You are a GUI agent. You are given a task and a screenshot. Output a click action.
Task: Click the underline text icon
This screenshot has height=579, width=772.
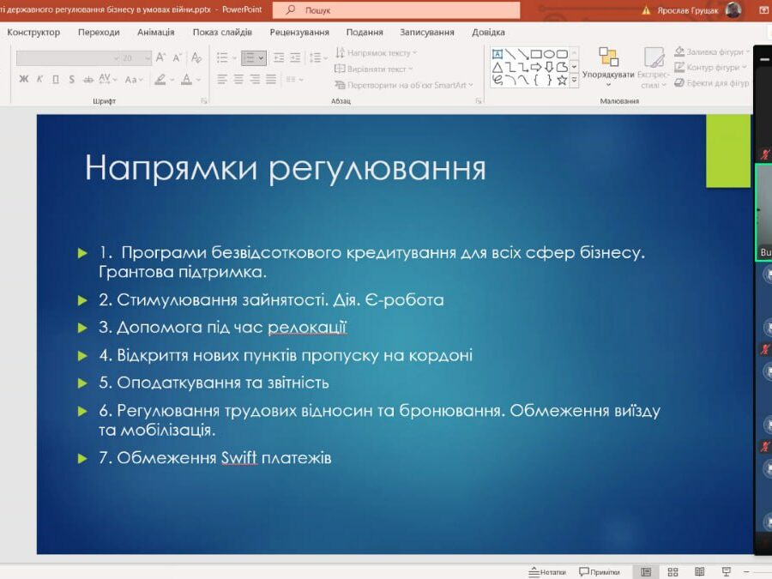click(x=56, y=77)
